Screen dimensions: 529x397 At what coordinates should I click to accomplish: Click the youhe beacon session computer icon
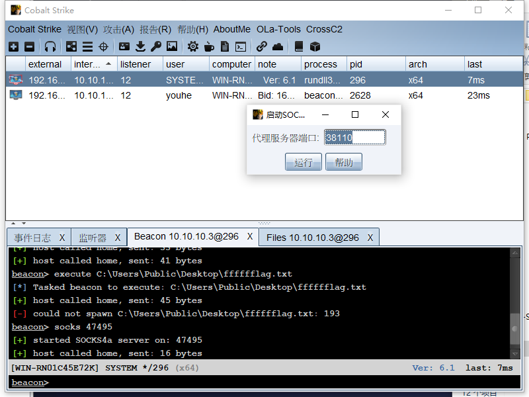click(15, 95)
